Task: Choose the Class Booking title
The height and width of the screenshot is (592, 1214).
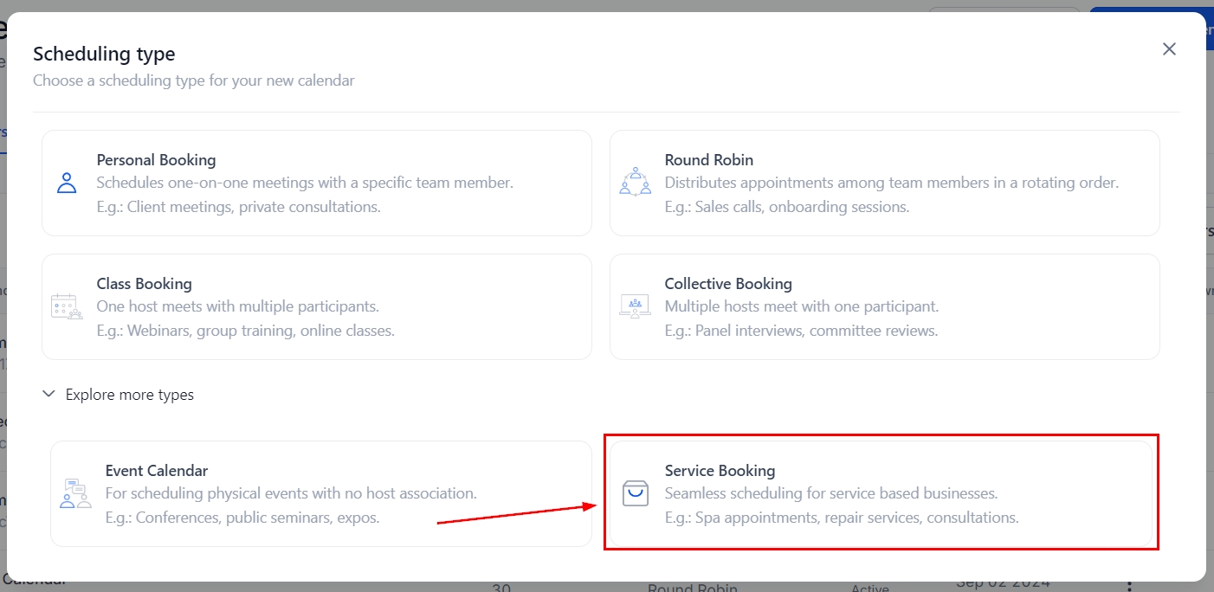Action: tap(144, 284)
